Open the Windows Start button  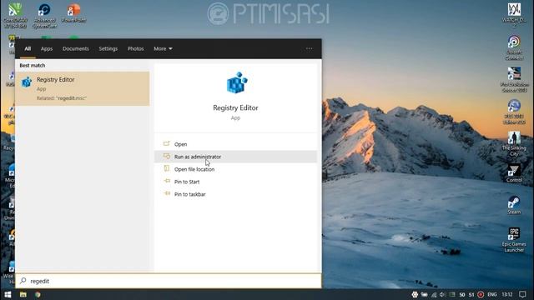coord(8,294)
